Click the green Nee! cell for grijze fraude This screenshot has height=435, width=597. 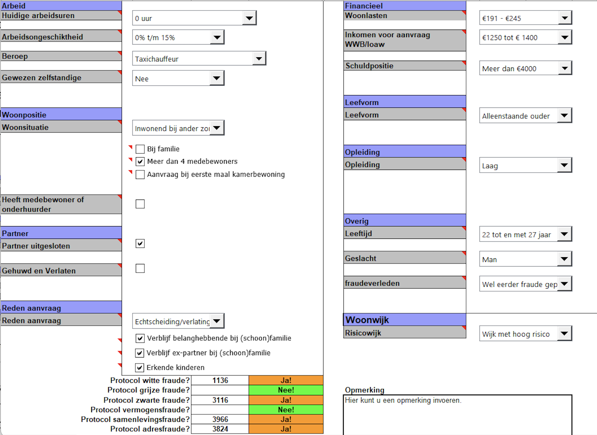(286, 390)
